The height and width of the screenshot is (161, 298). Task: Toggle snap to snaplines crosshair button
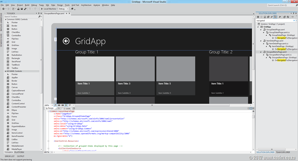[66, 105]
